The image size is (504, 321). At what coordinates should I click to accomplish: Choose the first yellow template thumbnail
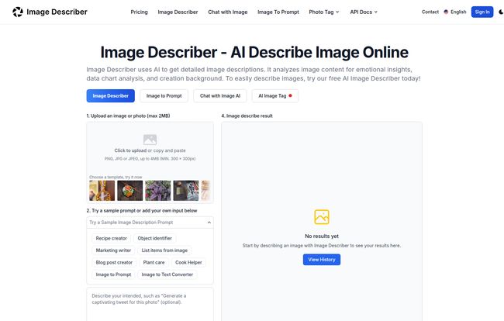(102, 191)
